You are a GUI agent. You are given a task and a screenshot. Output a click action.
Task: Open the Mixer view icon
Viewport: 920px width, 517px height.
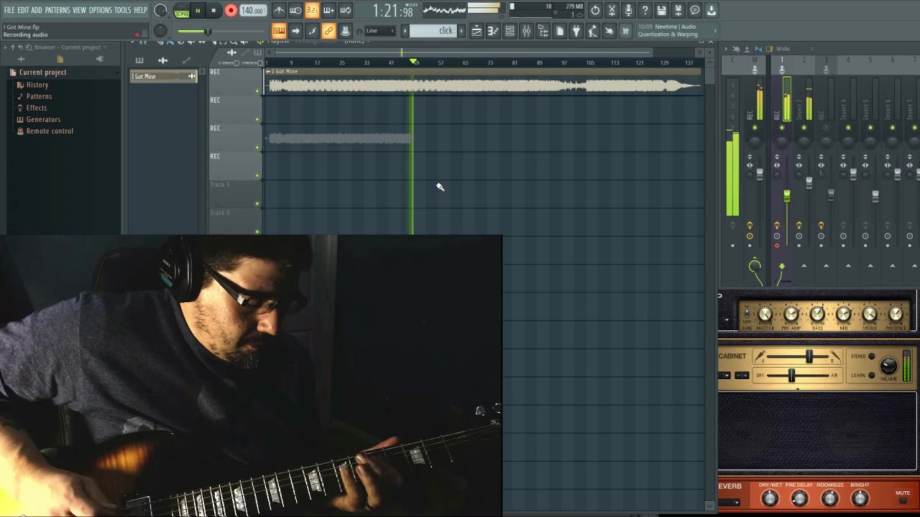point(526,31)
